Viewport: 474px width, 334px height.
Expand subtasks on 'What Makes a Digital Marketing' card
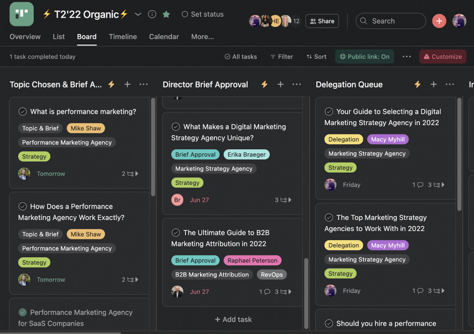click(283, 200)
